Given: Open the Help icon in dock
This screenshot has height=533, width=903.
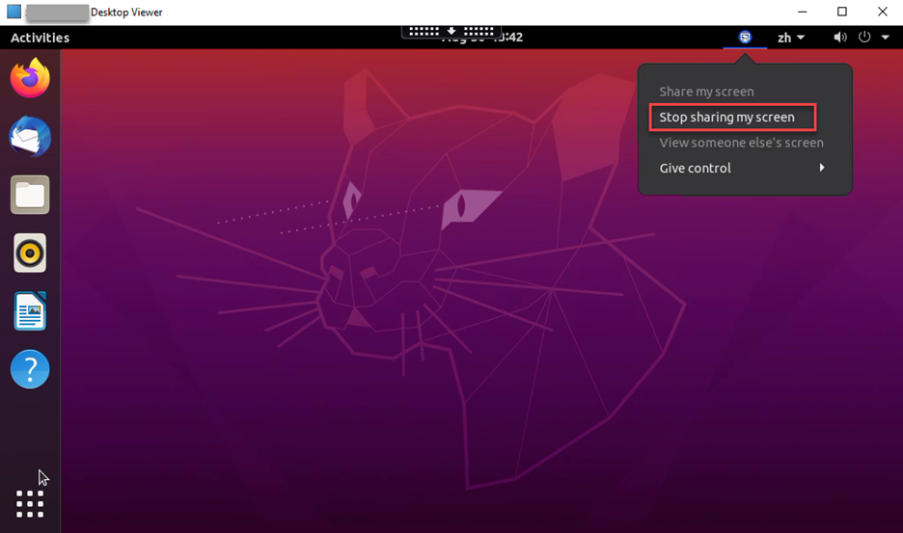Looking at the screenshot, I should 30,369.
